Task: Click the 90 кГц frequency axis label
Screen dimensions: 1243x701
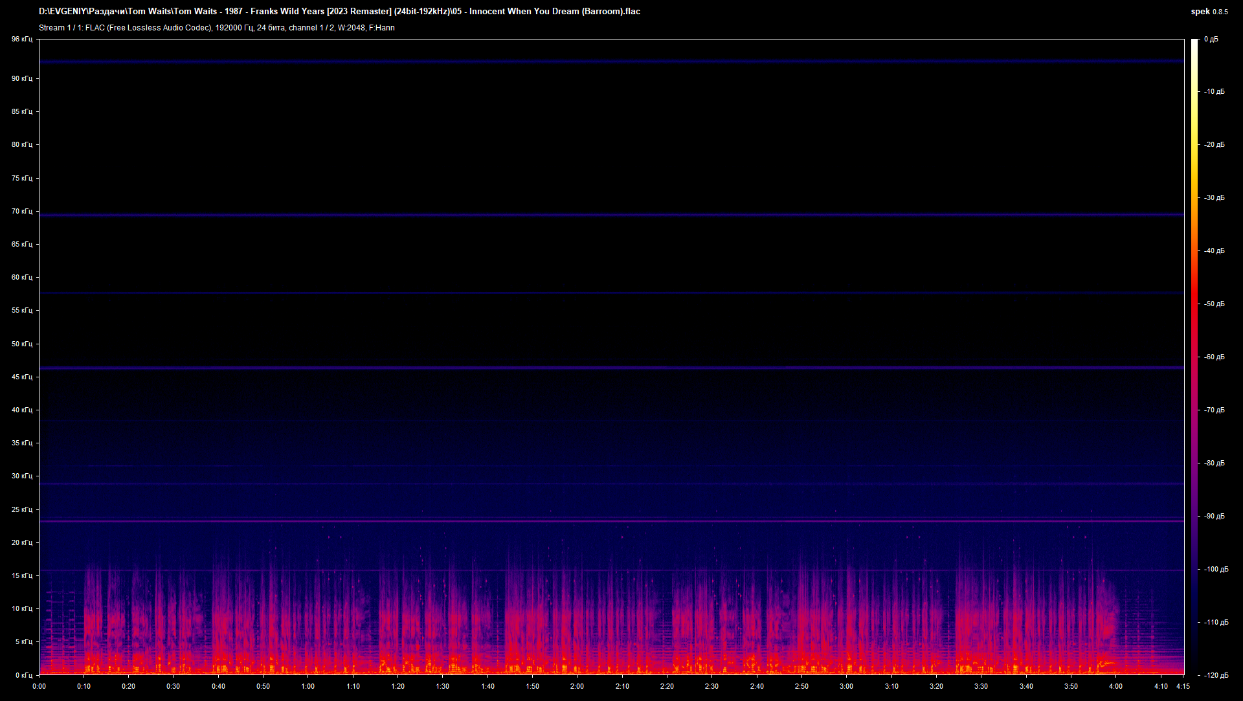Action: [x=21, y=78]
